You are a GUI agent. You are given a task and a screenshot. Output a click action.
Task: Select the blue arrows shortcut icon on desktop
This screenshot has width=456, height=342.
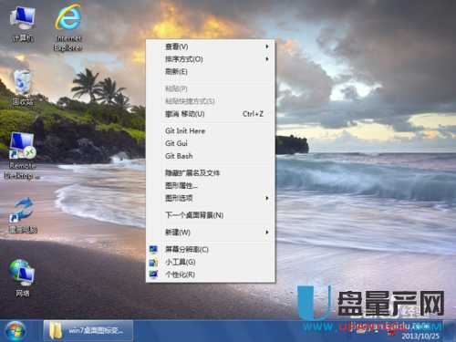pos(23,215)
